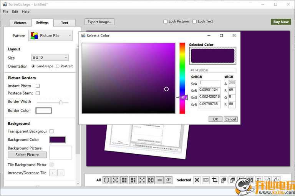Screen dimensions: 295x196
Task: Open the Edit menu
Action: [x=15, y=12]
